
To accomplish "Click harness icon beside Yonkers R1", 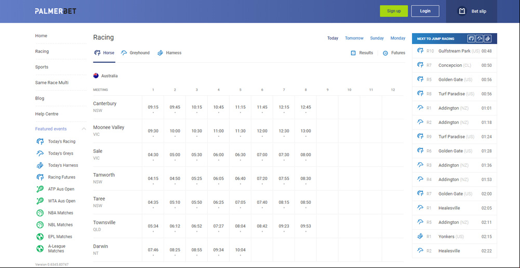I will [420, 236].
